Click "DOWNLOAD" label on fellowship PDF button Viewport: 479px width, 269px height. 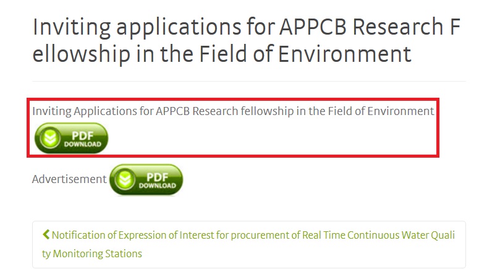pyautogui.click(x=82, y=144)
